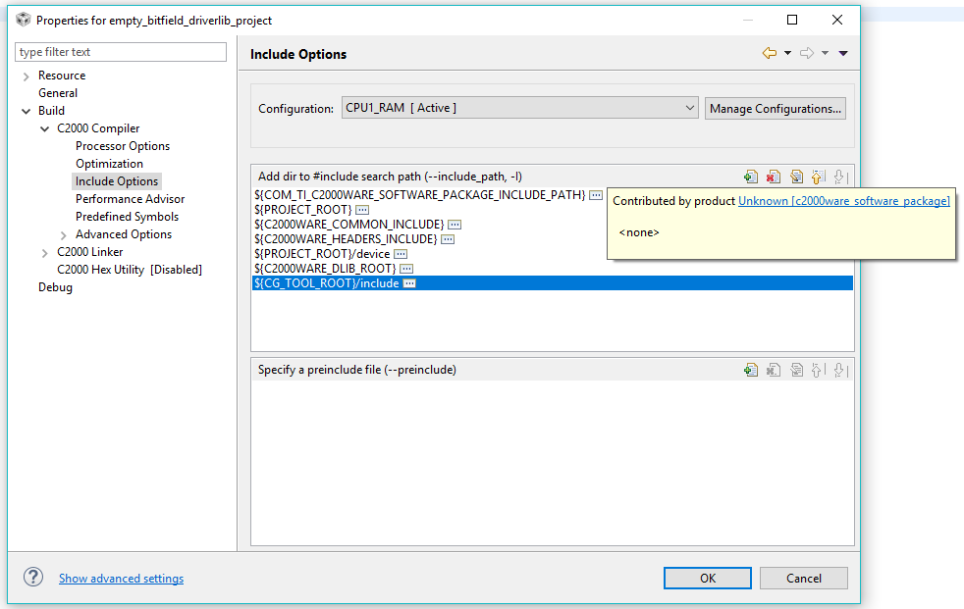Screen dimensions: 964x609
Task: Select ${COM_TI_C2000WARE_SOFTWARE_PACKAGE_INCLUDE_PATH} entry
Action: [420, 195]
